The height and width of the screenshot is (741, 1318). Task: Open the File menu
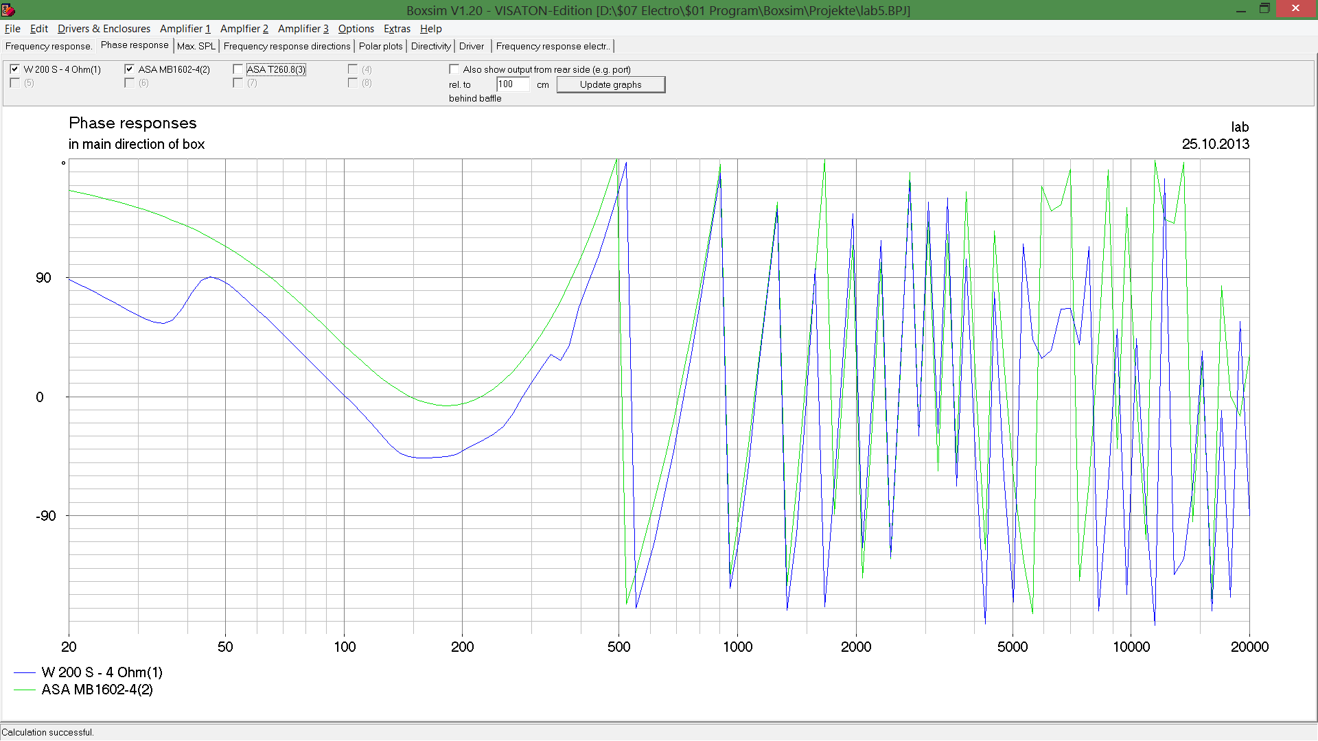click(x=12, y=29)
